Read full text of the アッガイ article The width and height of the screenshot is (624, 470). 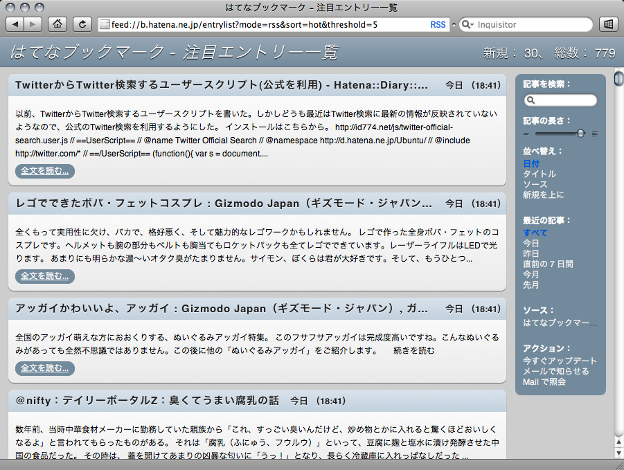click(x=45, y=368)
